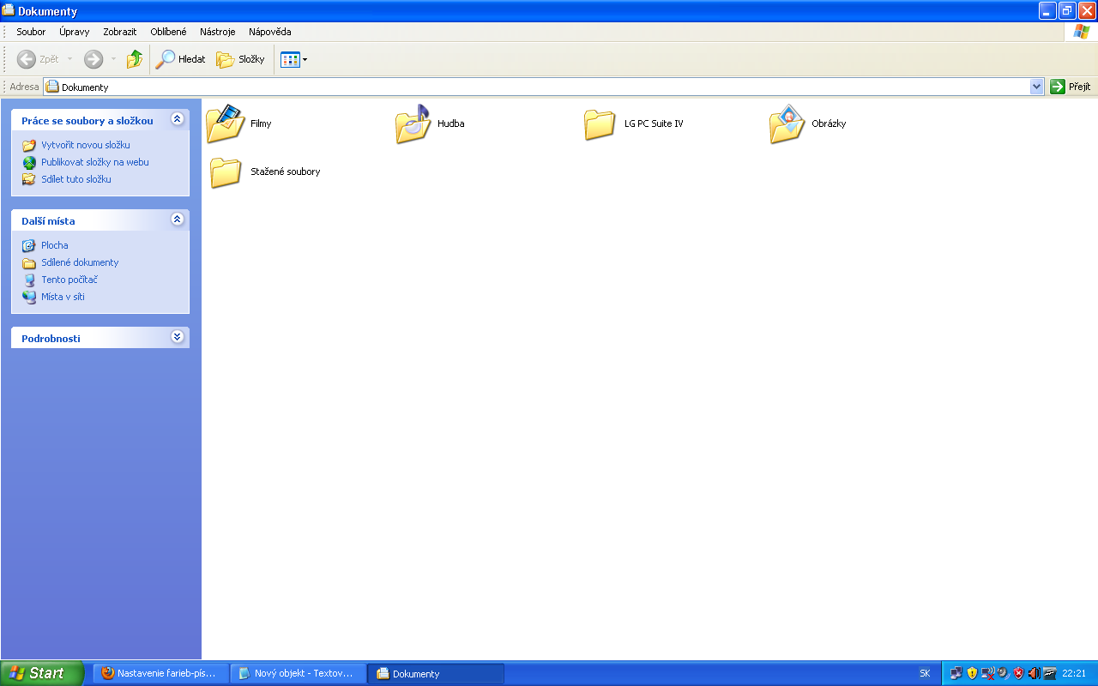Collapse the Práce se soubory a složkou panel
This screenshot has height=686, width=1098.
point(178,119)
